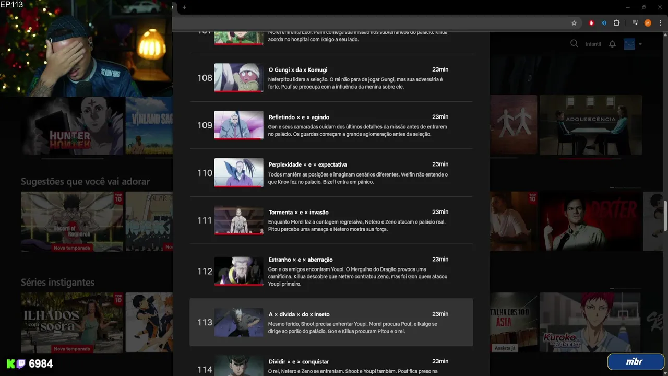668x376 pixels.
Task: Open Netflix search magnifier
Action: [x=574, y=44]
